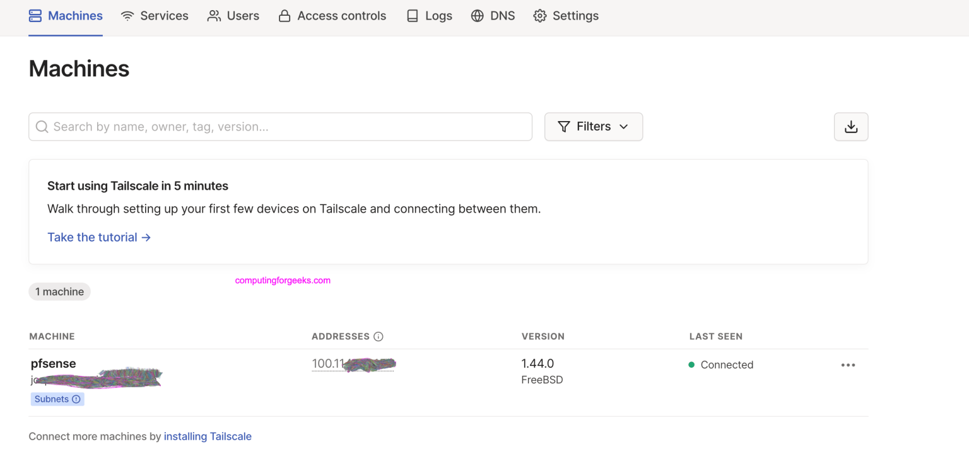969x473 pixels.
Task: Click the DNS globe icon
Action: click(x=476, y=15)
